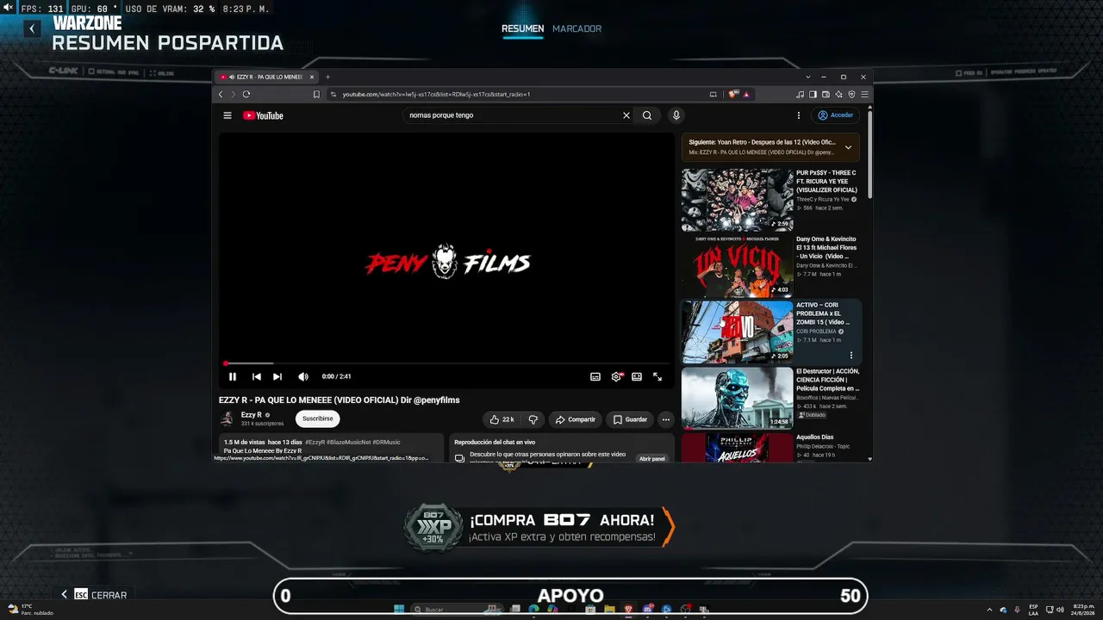The height and width of the screenshot is (620, 1103).
Task: Mute the YouTube player volume
Action: 303,376
